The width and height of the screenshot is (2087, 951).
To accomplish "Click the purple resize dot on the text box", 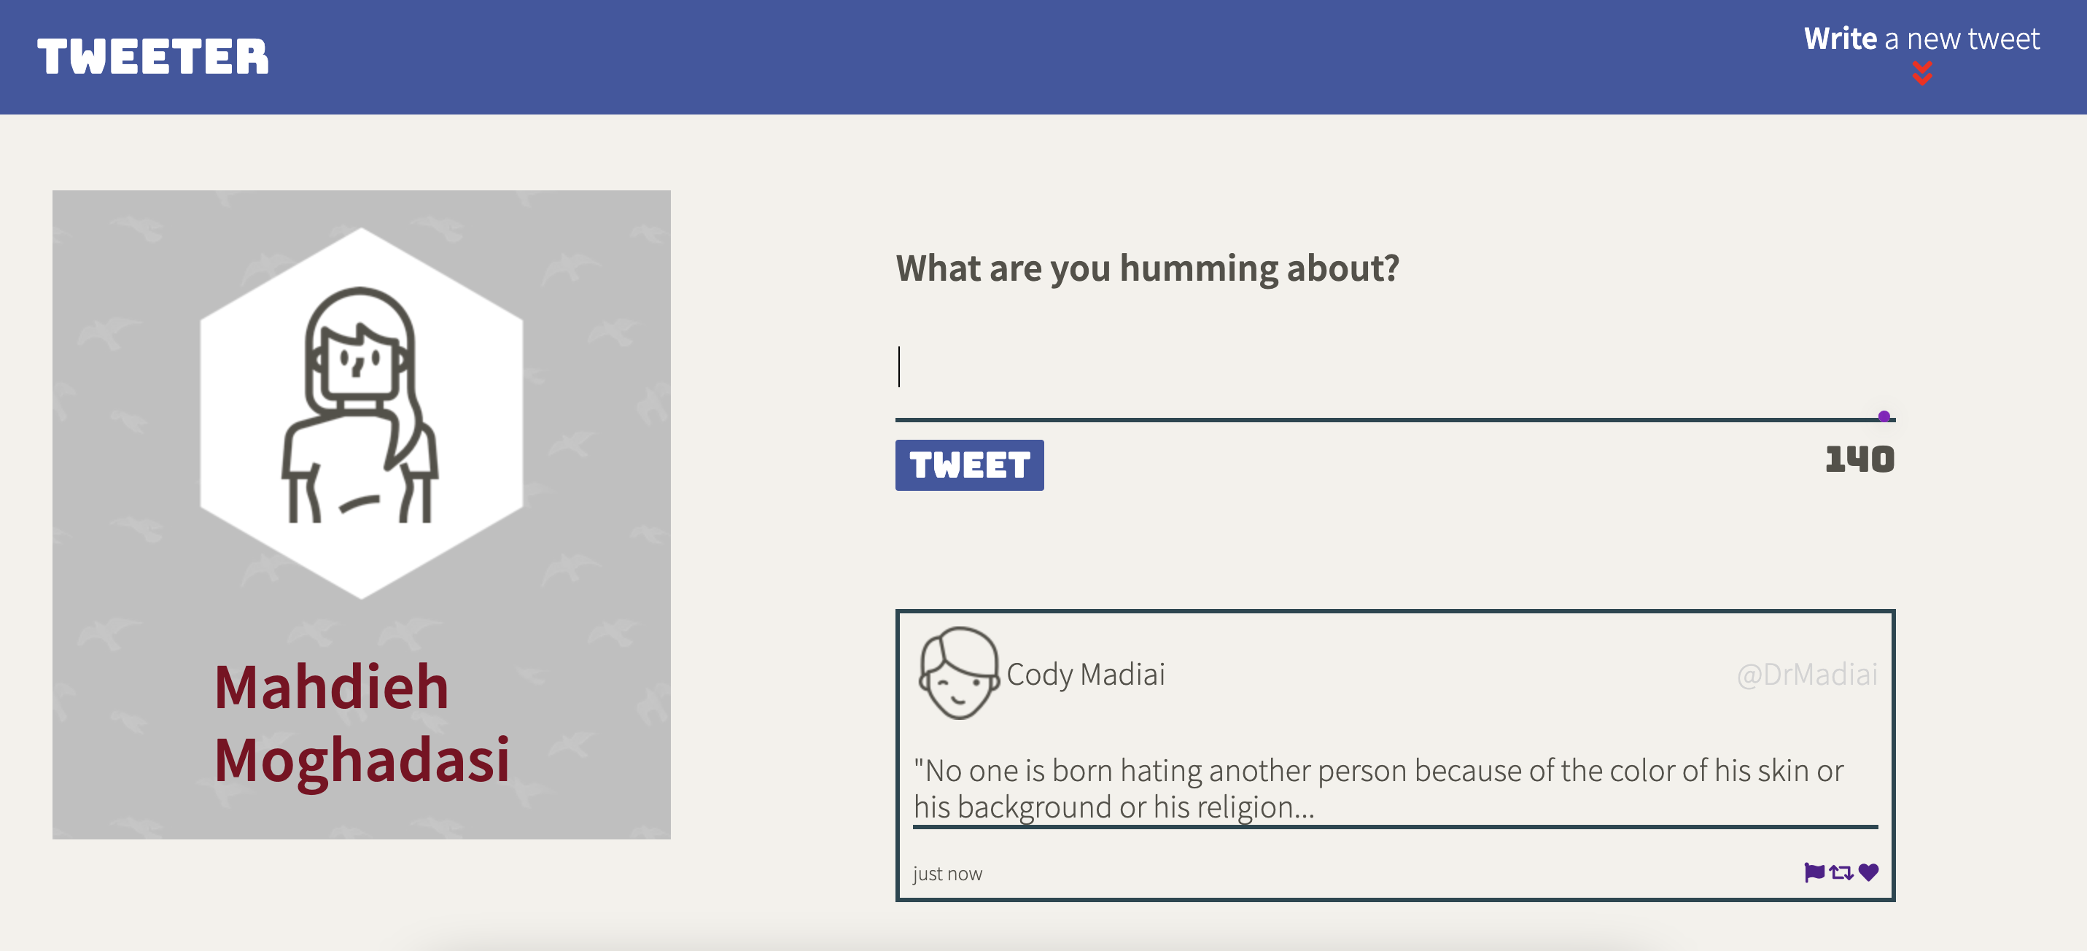I will coord(1884,416).
